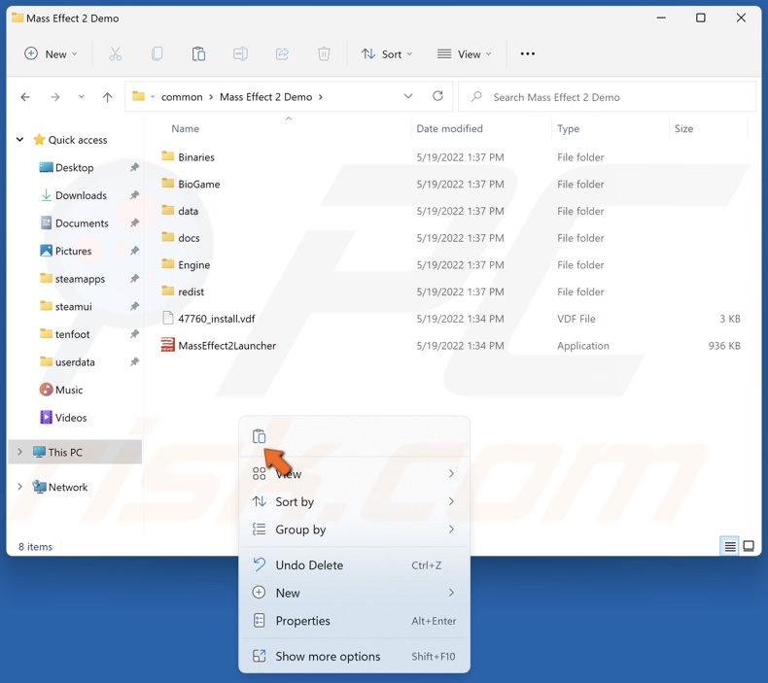This screenshot has width=768, height=683.
Task: Open Documents in Quick access
Action: (74, 223)
